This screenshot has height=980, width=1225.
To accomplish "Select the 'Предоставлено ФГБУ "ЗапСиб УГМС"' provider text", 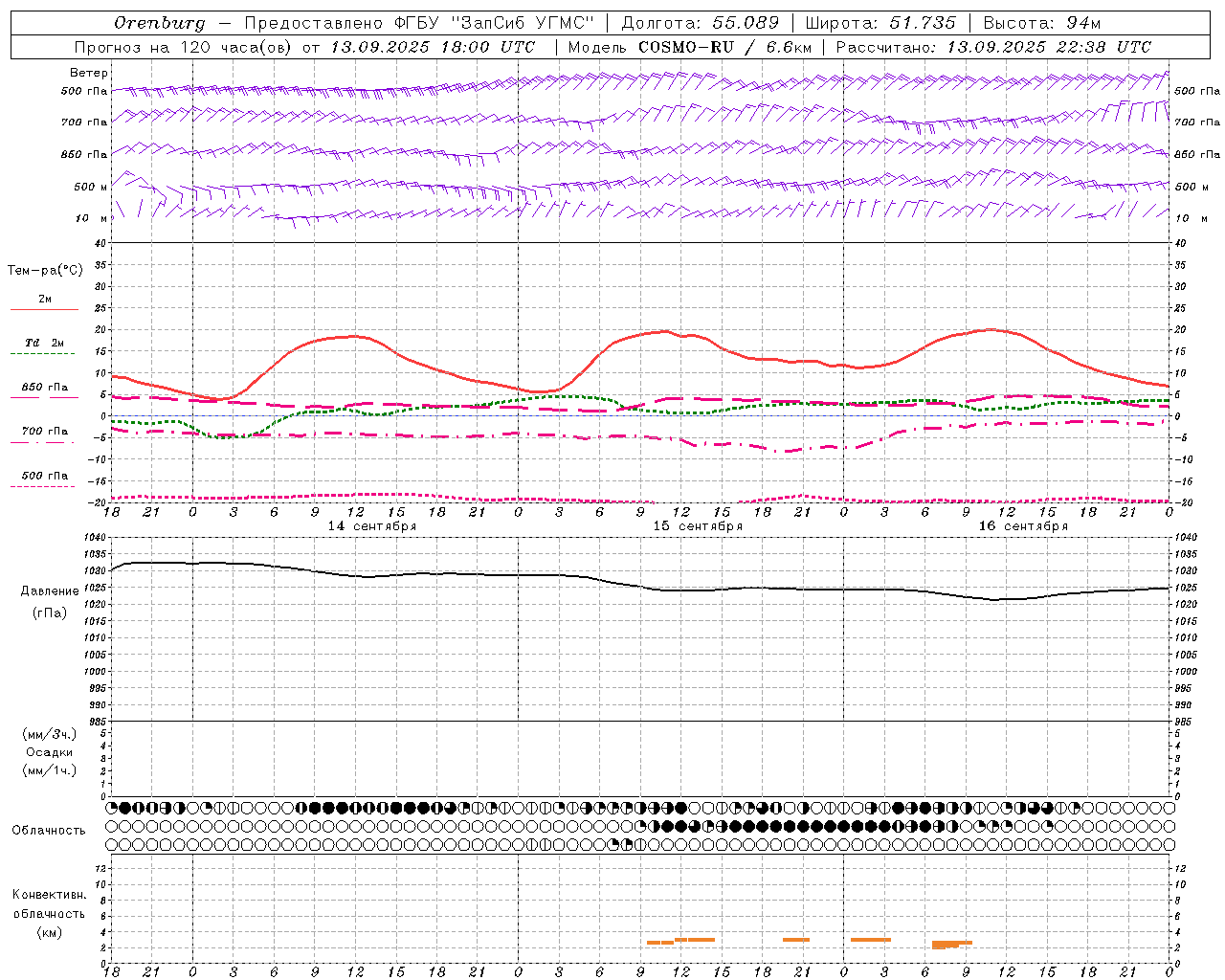I will coord(419,23).
